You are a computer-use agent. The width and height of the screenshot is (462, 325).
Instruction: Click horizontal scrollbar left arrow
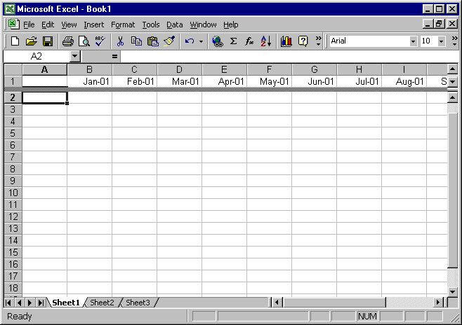coord(277,303)
